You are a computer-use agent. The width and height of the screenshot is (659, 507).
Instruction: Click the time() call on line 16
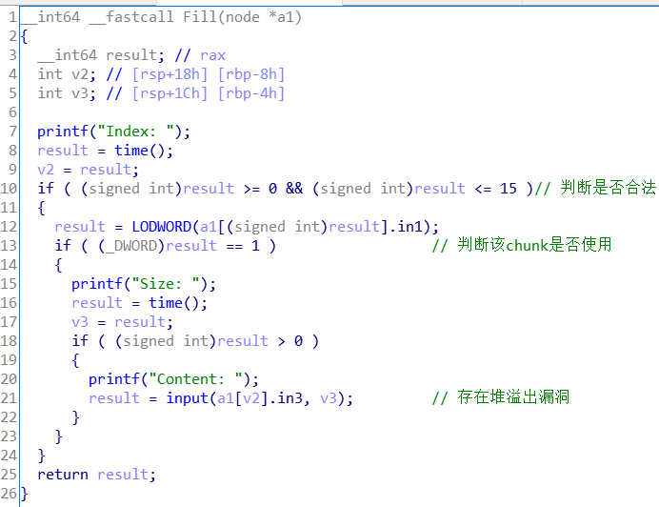point(178,303)
